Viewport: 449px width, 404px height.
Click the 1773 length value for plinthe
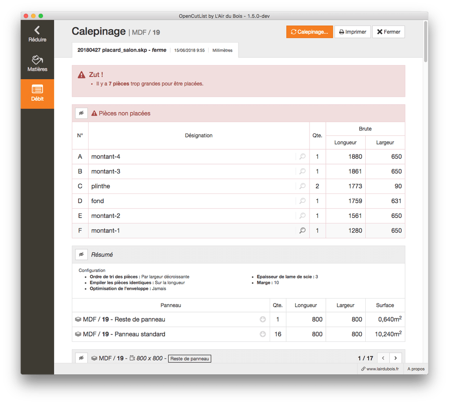pyautogui.click(x=355, y=186)
